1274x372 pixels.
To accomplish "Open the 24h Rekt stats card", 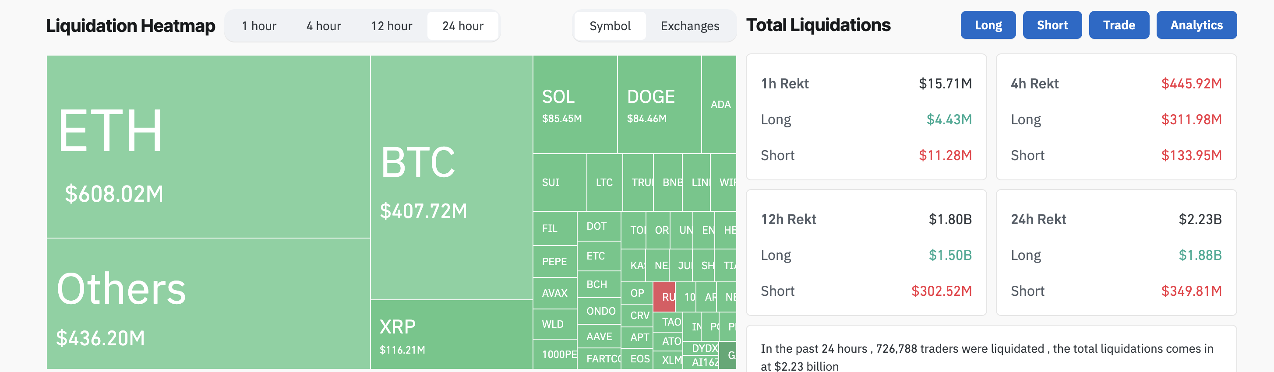I will click(1115, 253).
